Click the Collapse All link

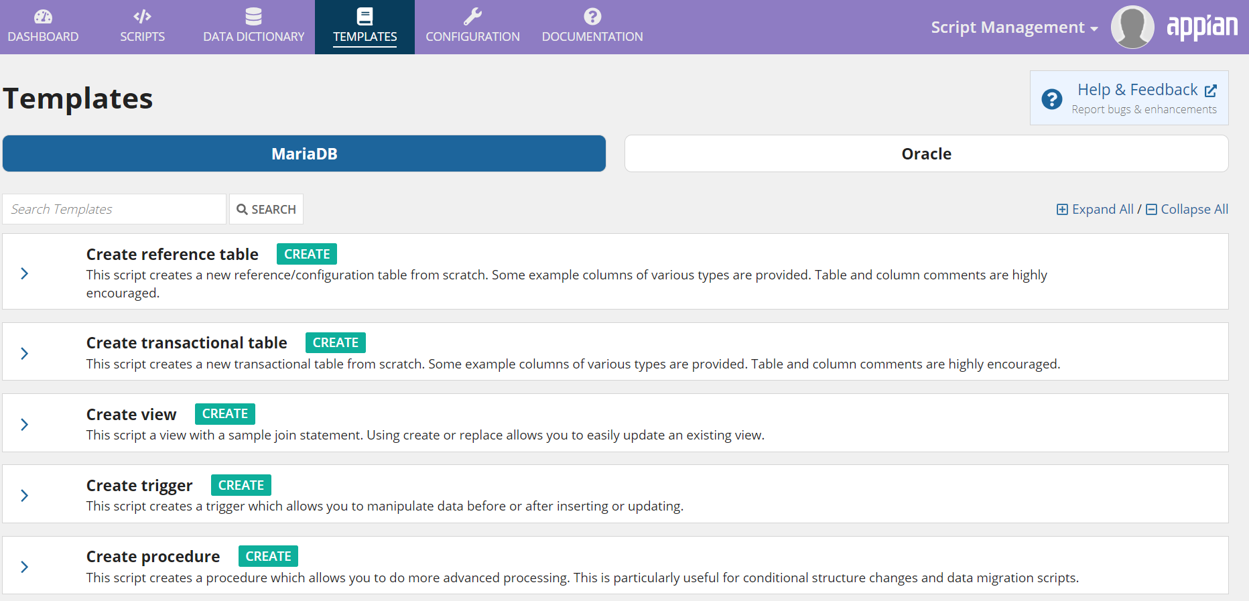coord(1187,210)
